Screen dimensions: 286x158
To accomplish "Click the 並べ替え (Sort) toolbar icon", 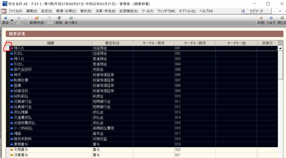I will pos(71,20).
